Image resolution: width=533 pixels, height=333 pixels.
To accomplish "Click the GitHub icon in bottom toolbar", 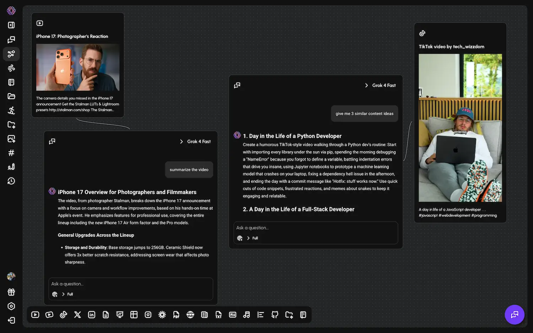I will pos(275,315).
